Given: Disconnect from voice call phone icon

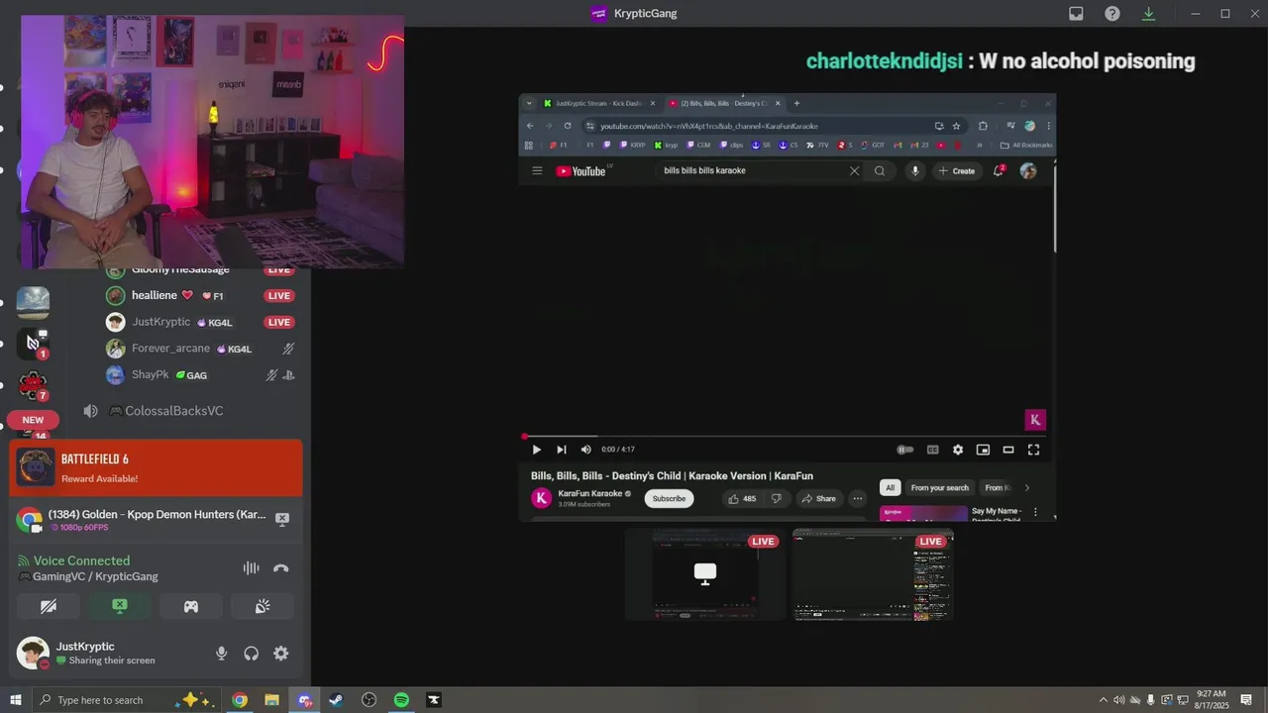Looking at the screenshot, I should tap(280, 567).
